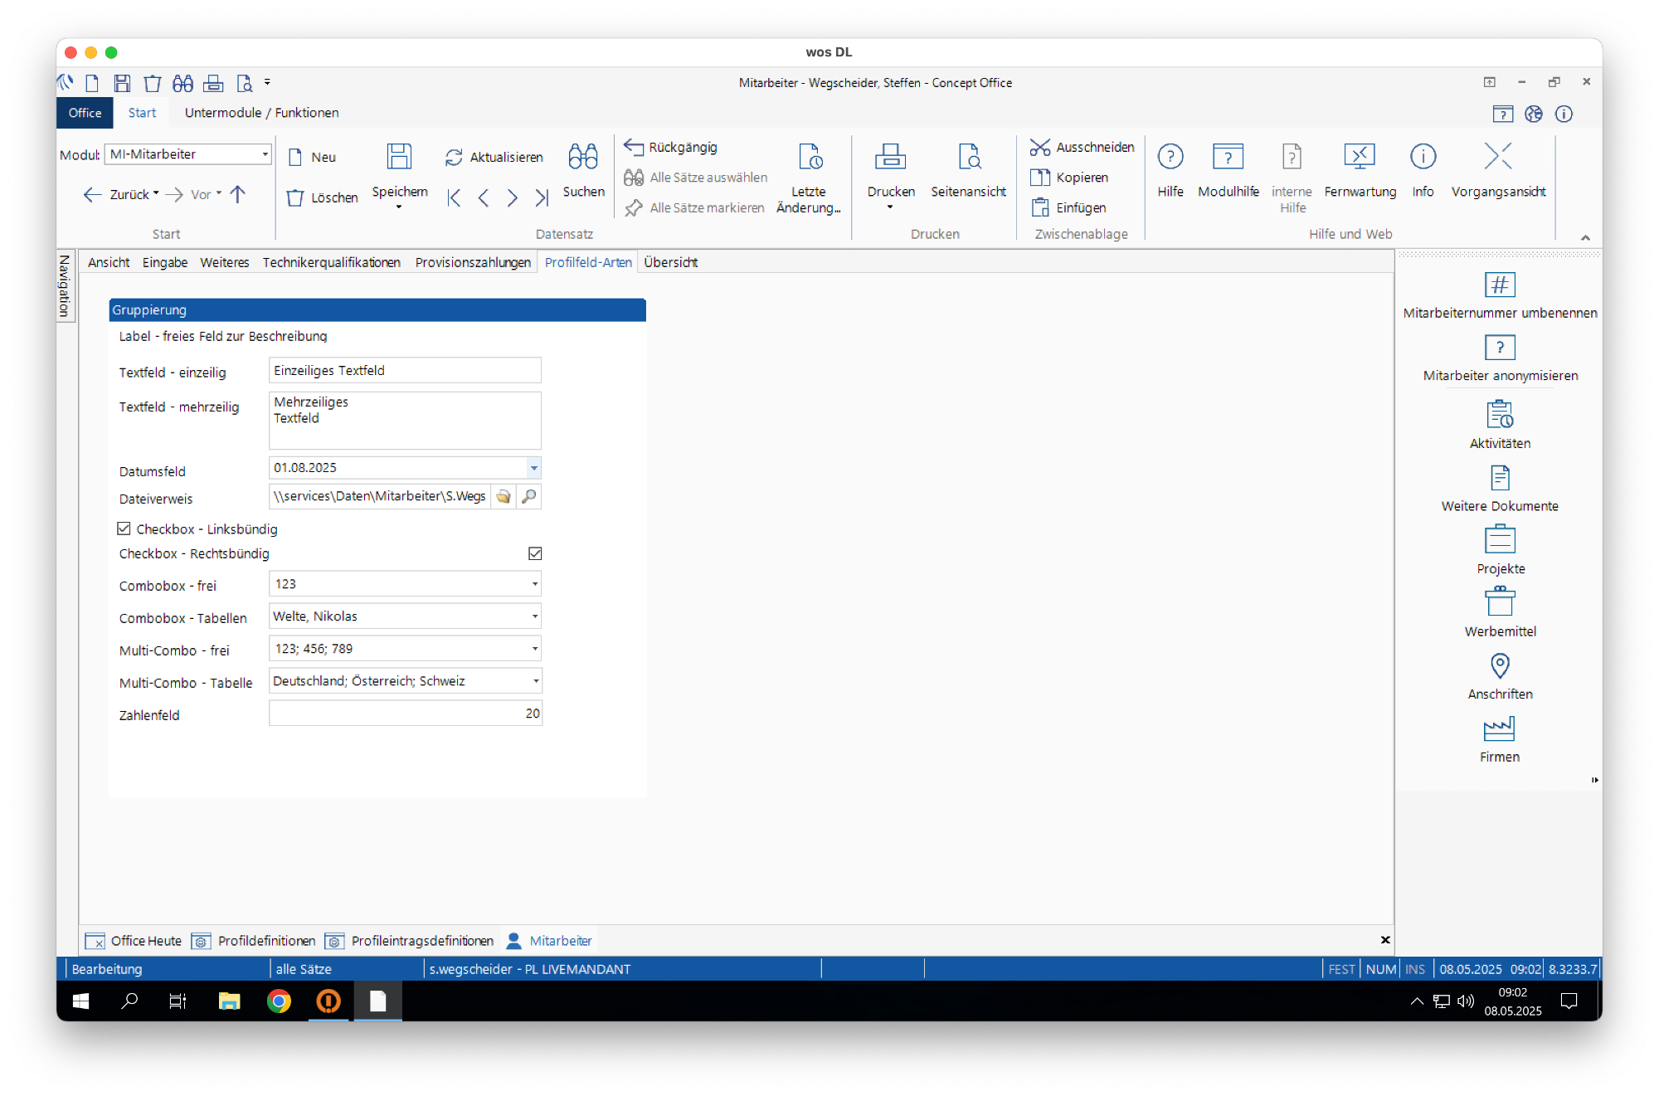1659x1096 pixels.
Task: Switch to Profileintragsdefinitionen window tab
Action: [410, 940]
